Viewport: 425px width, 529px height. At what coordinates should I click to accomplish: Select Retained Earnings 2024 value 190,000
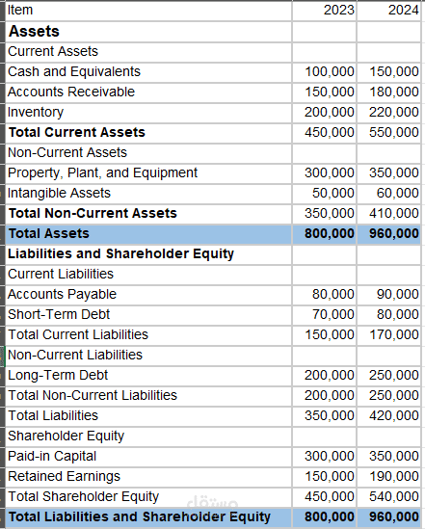click(x=389, y=477)
